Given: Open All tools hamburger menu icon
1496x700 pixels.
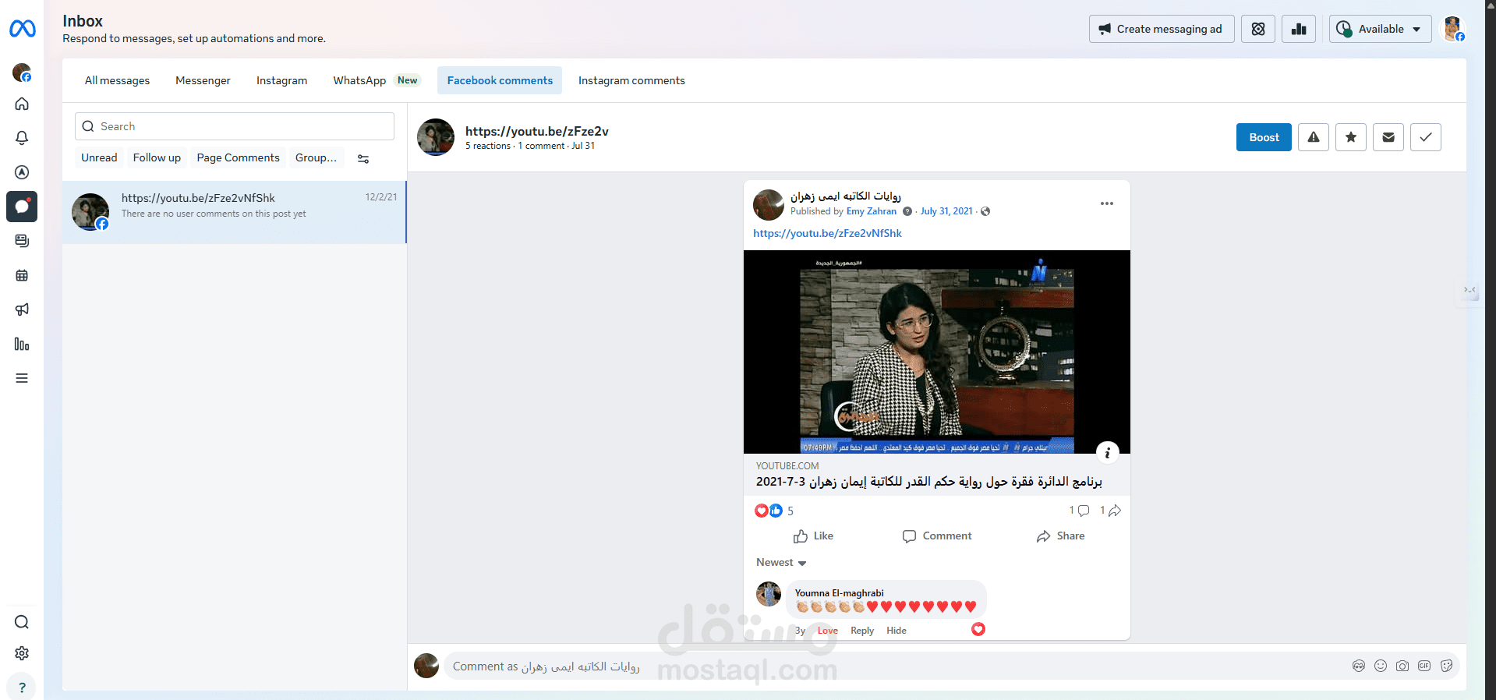Looking at the screenshot, I should click(22, 378).
